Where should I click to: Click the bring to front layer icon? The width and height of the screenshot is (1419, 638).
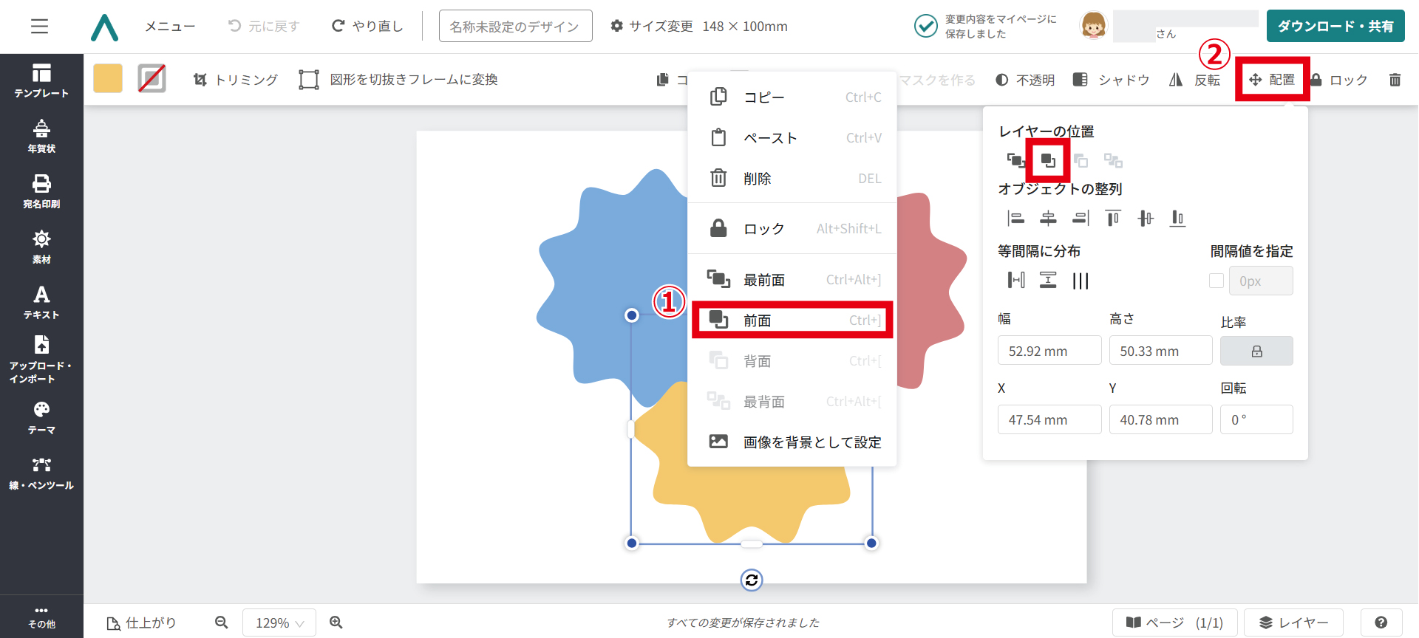coord(1015,160)
